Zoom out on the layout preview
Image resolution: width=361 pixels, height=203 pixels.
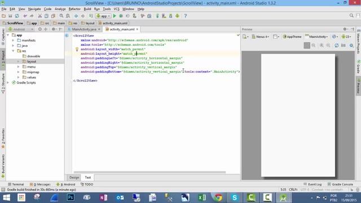328,45
